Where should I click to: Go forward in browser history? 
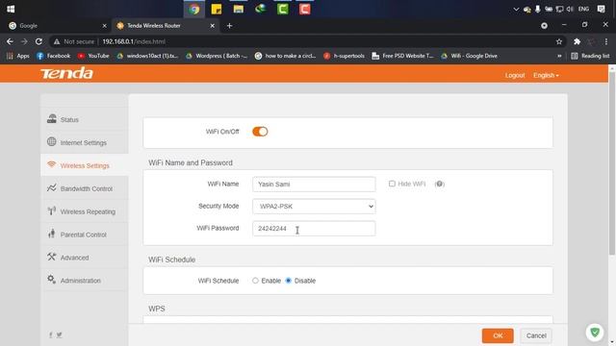click(x=24, y=41)
